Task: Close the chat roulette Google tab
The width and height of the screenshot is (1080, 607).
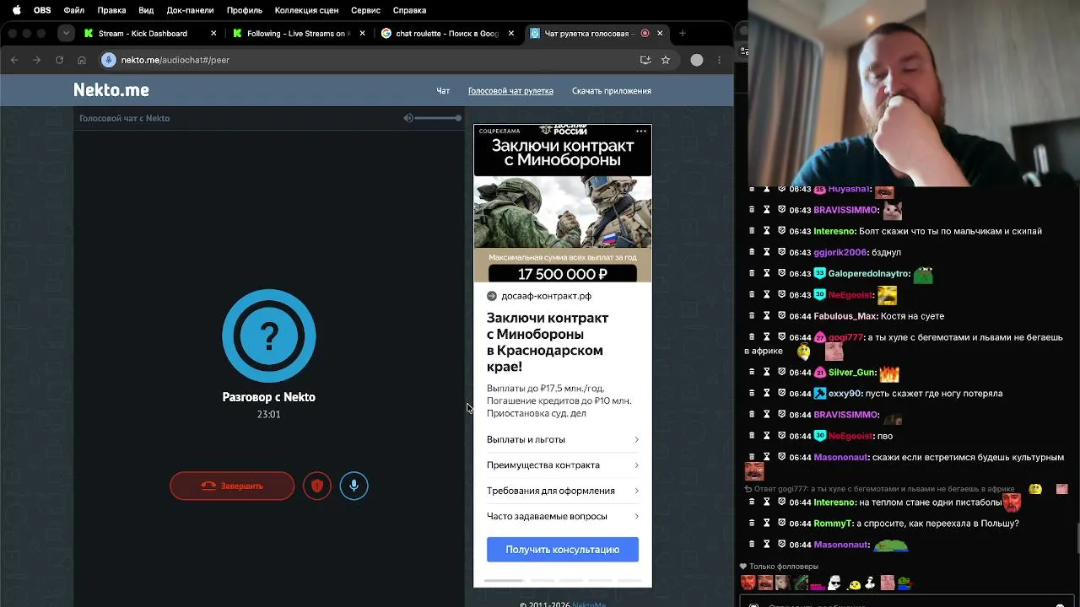Action: (510, 34)
